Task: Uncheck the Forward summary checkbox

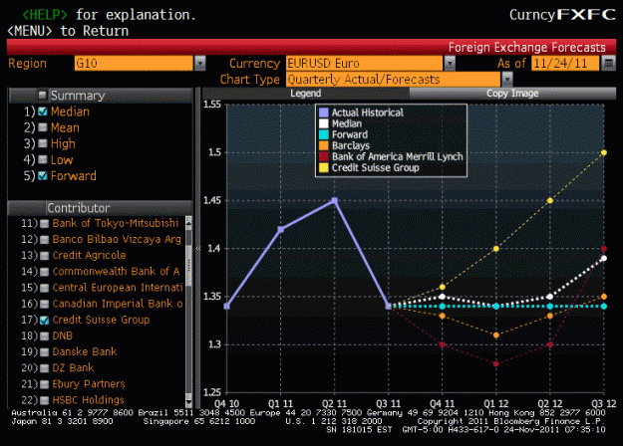Action: click(42, 176)
